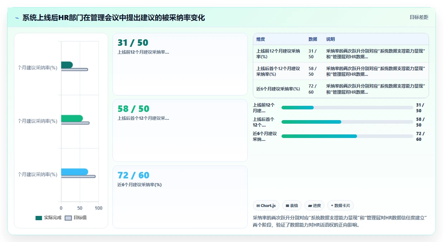443x242 pixels.
Task: Click the 上线后首个12个月建议采… card caption
Action: pyautogui.click(x=143, y=118)
